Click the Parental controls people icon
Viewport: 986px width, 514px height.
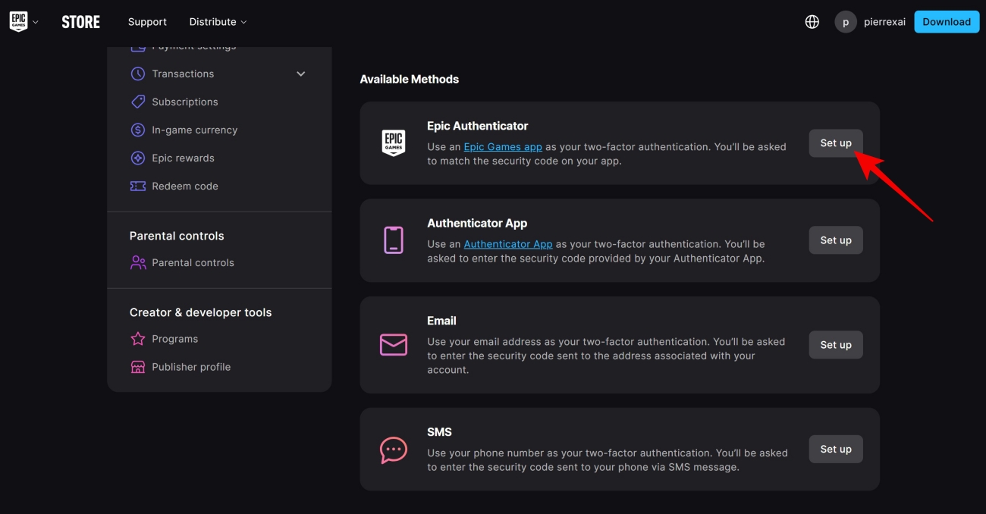pyautogui.click(x=137, y=262)
